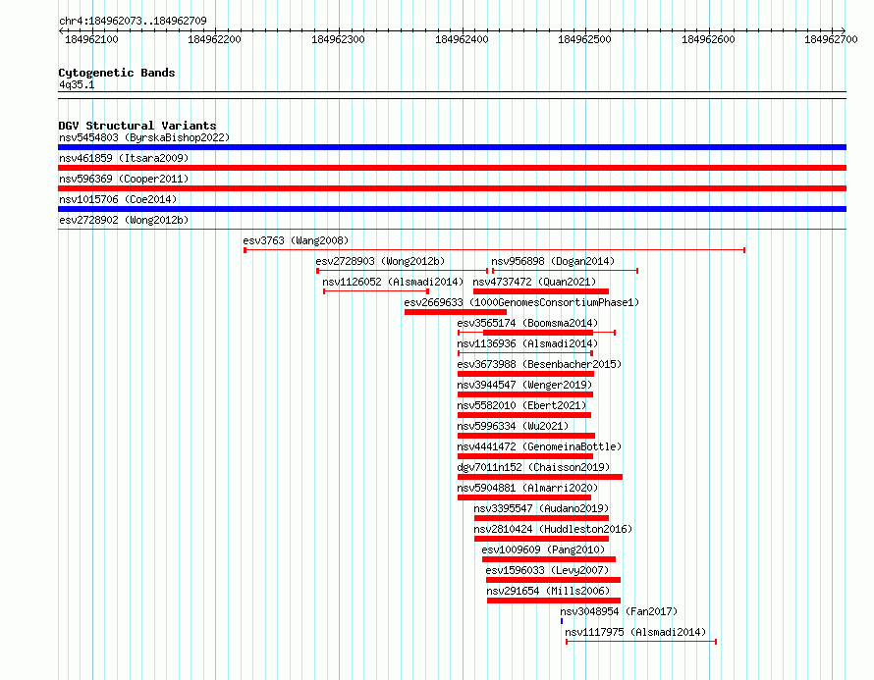Click the blue bar under nsv1015706
The image size is (874, 680).
(x=452, y=209)
